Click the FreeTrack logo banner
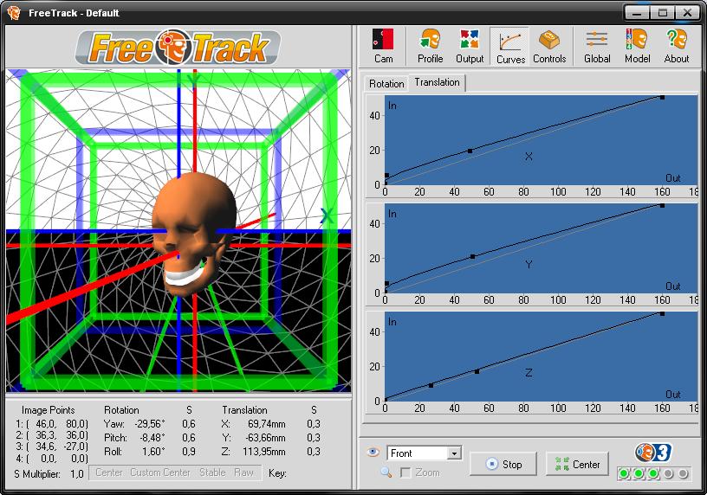This screenshot has height=495, width=707. click(178, 47)
